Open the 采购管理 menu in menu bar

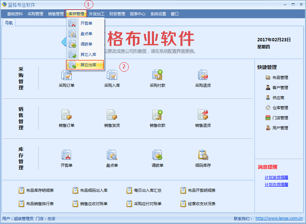pos(35,14)
